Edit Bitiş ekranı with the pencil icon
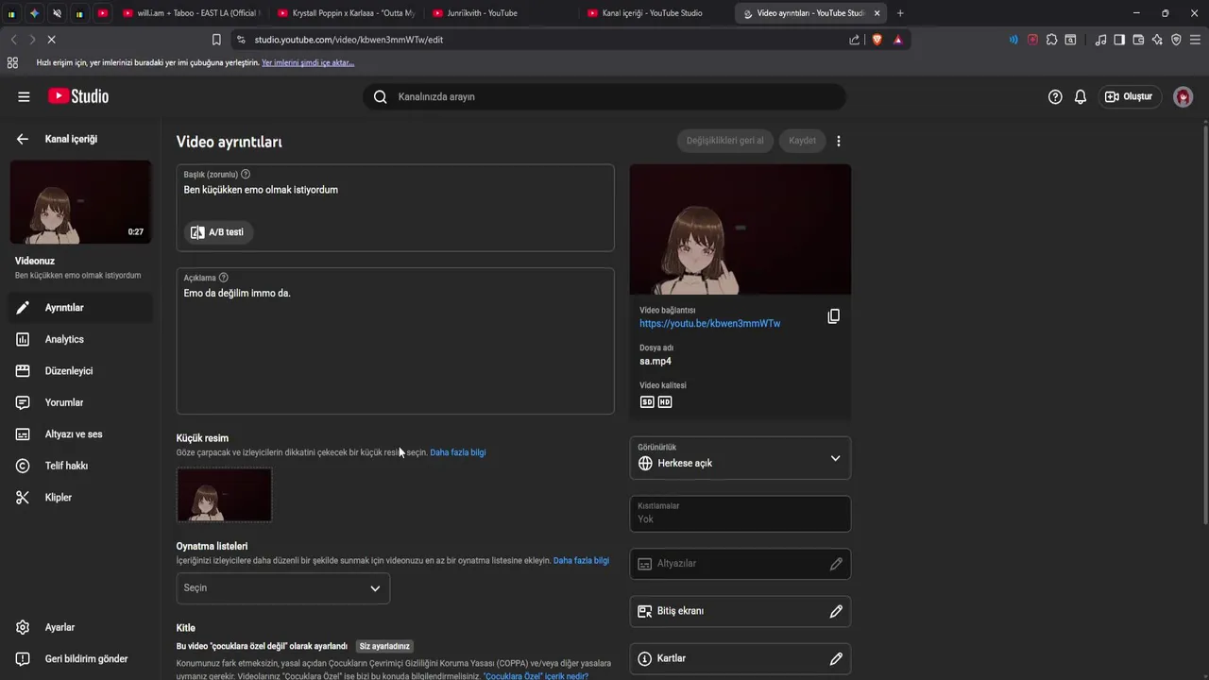The height and width of the screenshot is (680, 1209). (x=836, y=611)
